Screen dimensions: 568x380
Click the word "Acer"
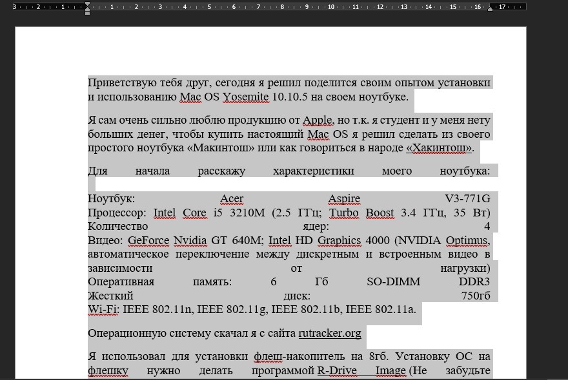click(232, 198)
